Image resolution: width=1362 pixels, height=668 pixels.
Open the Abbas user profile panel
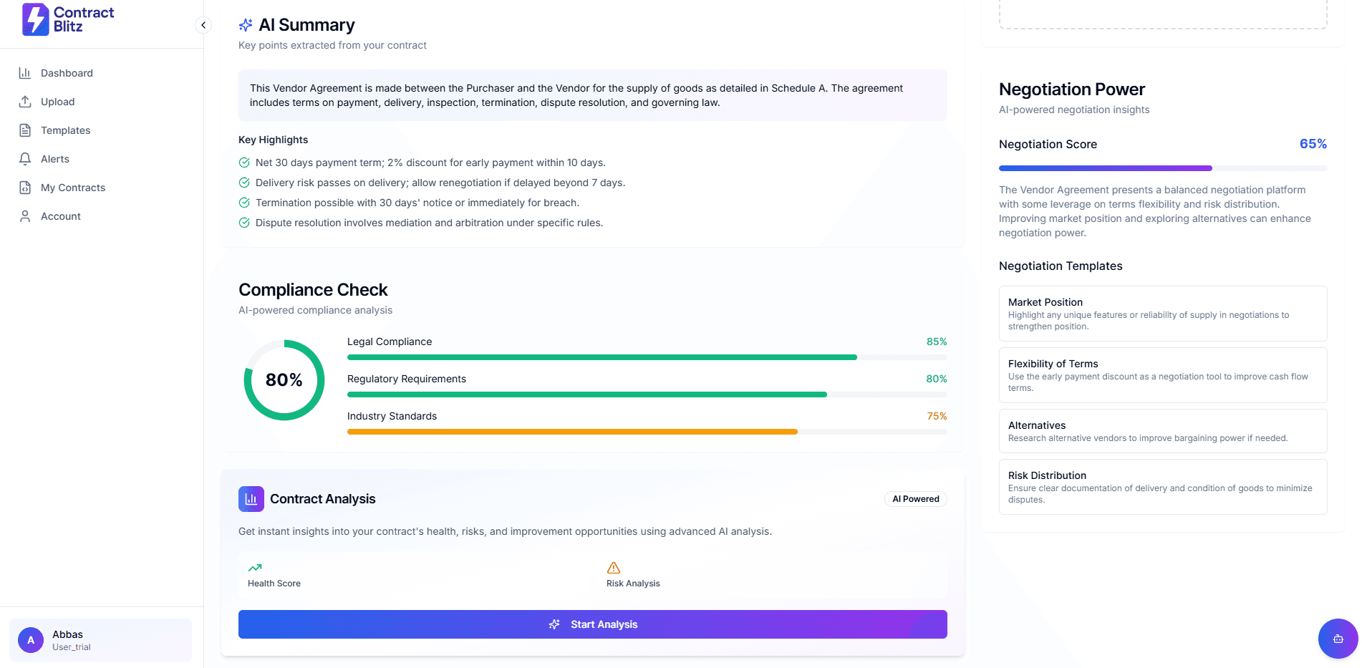point(100,639)
